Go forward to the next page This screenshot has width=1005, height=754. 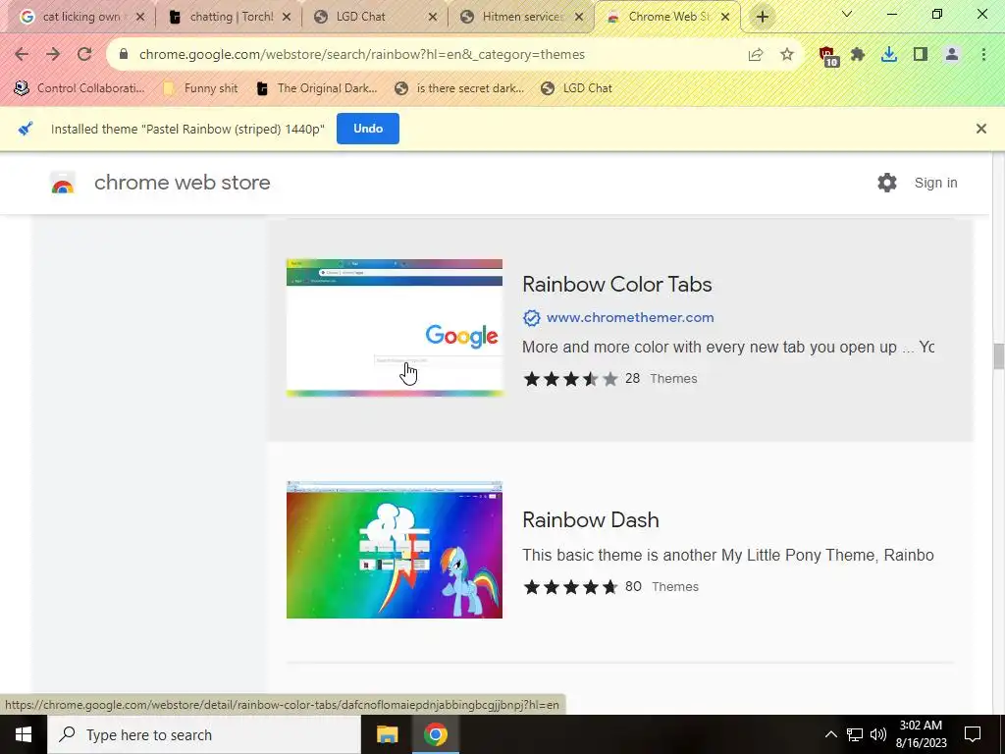click(x=53, y=55)
